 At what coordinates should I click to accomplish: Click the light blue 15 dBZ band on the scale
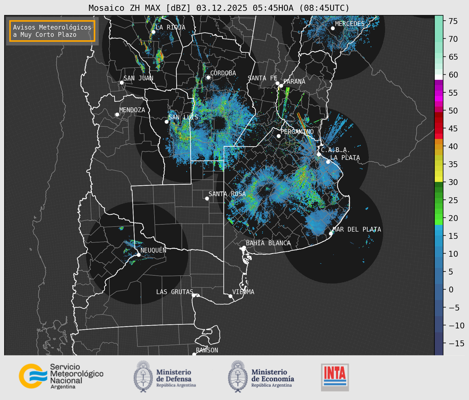click(439, 236)
